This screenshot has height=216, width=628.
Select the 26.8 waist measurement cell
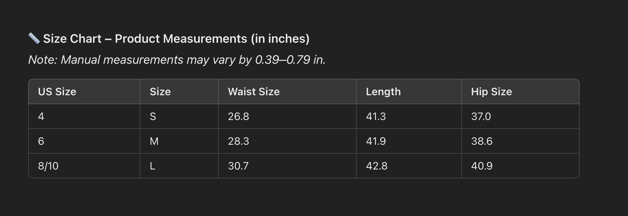coord(238,116)
